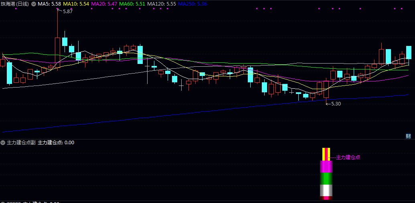Viewport: 415px width, 203px height.
Task: Click the magenta MA20 indicator label
Action: (x=104, y=4)
